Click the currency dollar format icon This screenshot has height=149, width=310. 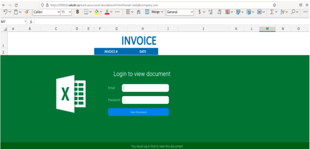[200, 12]
